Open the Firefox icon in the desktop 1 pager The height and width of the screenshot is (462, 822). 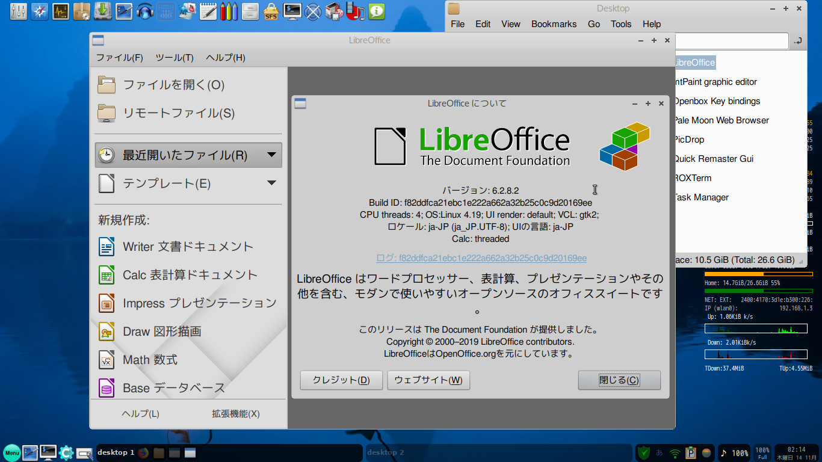pos(143,452)
